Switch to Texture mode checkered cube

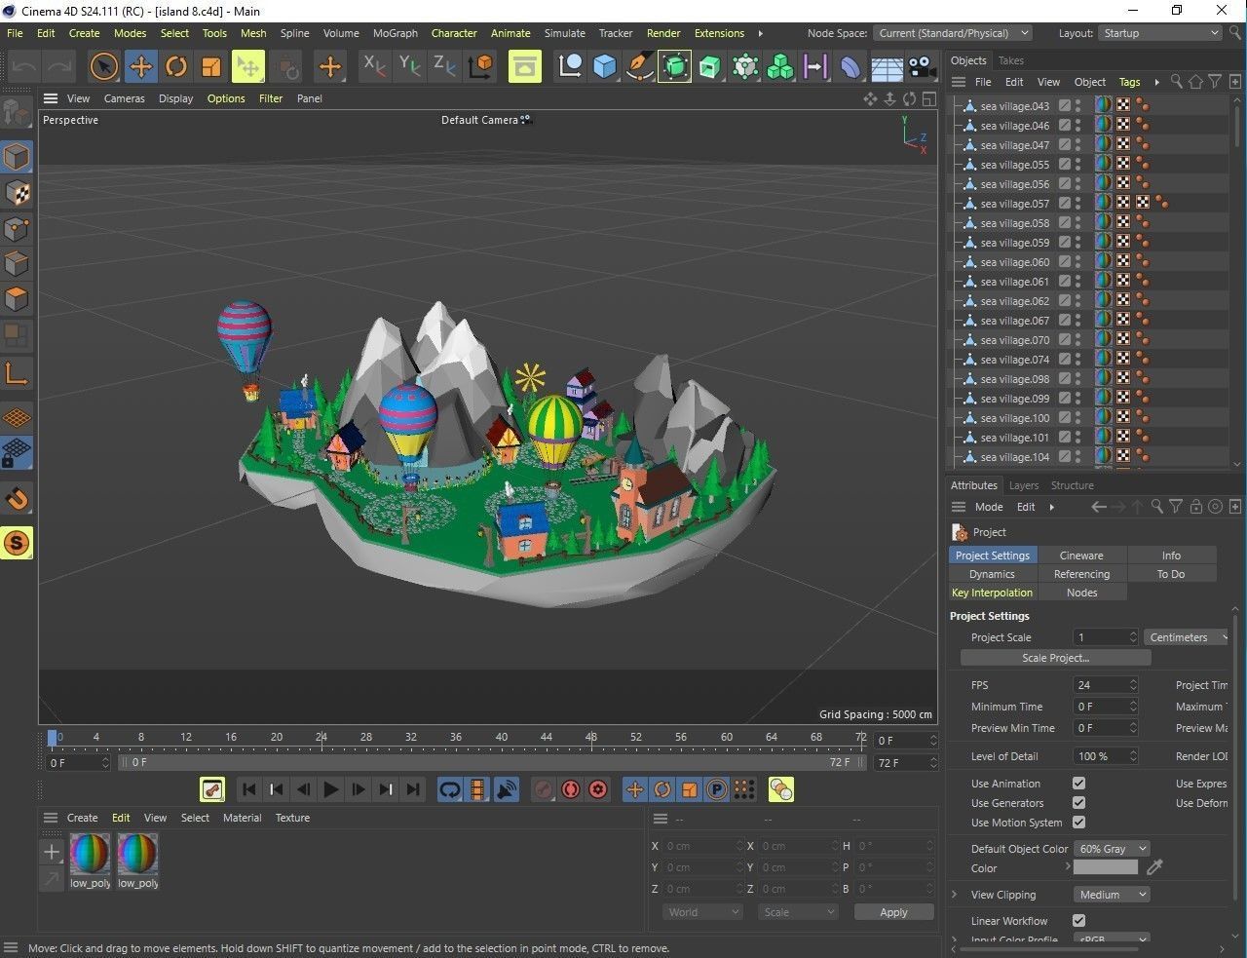tap(17, 193)
